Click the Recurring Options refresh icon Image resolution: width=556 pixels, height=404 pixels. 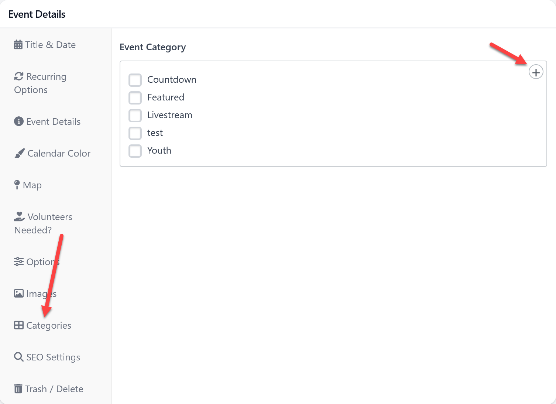(x=18, y=76)
